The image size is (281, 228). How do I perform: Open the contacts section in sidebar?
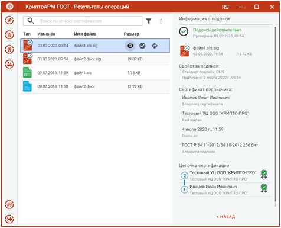point(9,64)
